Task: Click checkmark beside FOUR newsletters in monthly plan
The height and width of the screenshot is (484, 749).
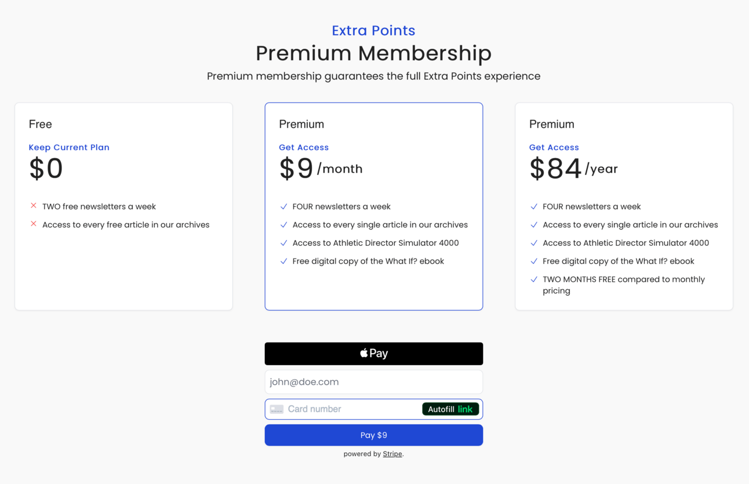Action: 283,206
